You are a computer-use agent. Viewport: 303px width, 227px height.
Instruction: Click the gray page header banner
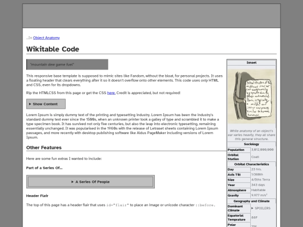[151, 16]
